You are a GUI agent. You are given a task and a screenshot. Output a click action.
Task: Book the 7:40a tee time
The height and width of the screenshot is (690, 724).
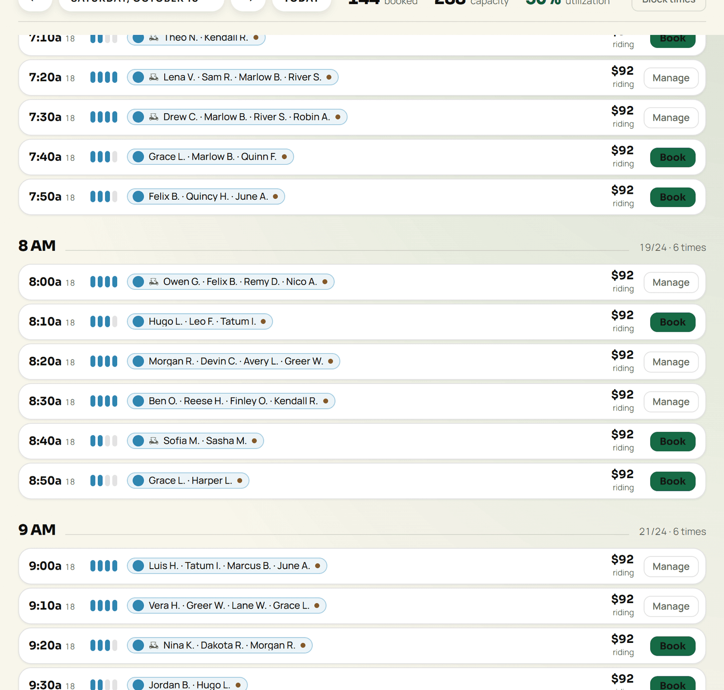coord(672,158)
